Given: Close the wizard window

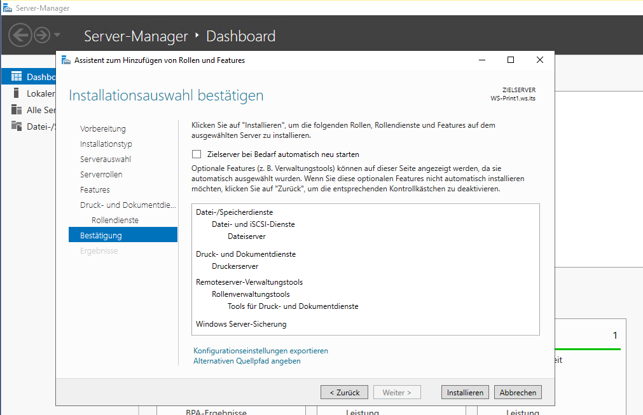Looking at the screenshot, I should pyautogui.click(x=540, y=60).
